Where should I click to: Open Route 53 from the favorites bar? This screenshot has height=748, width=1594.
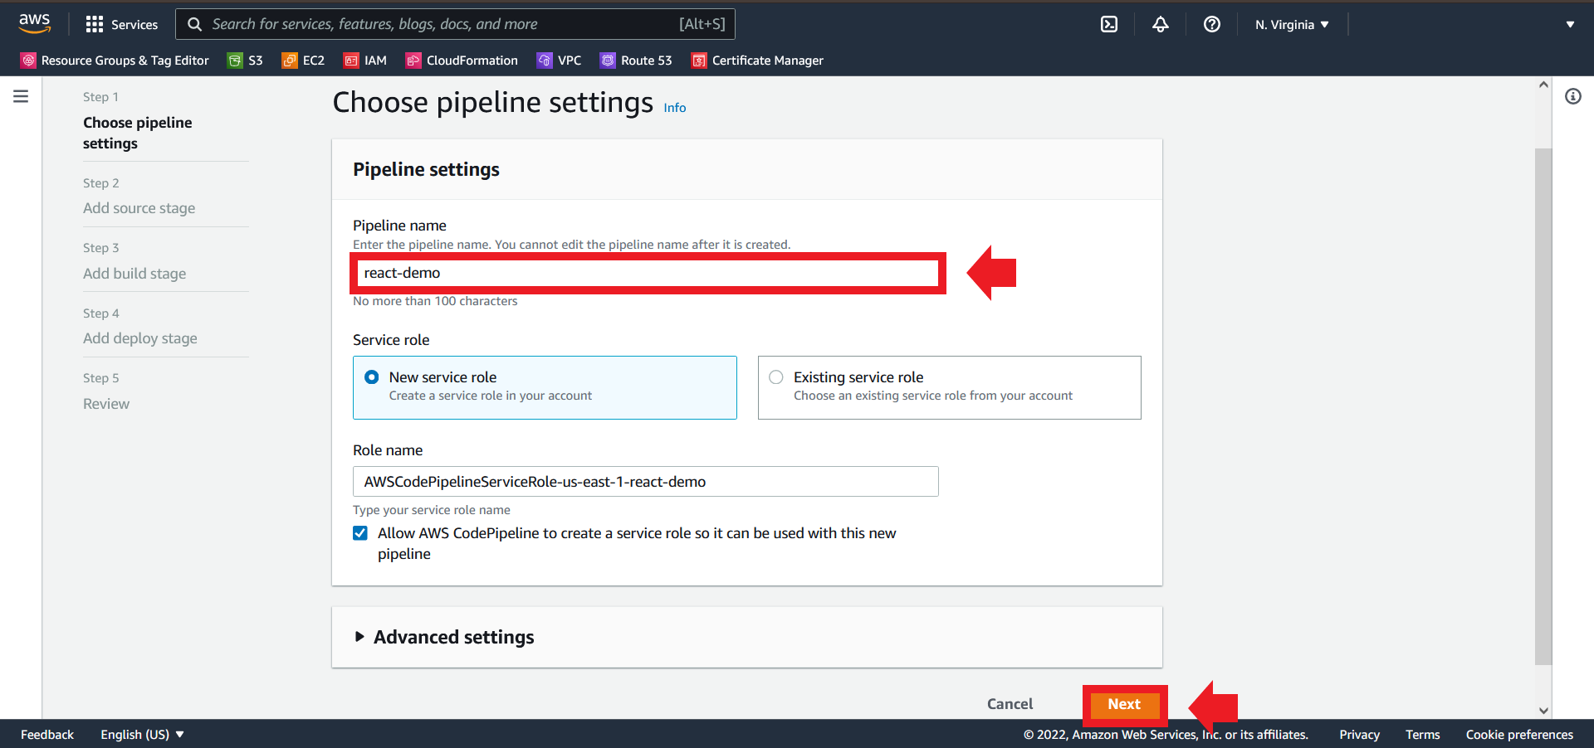point(635,60)
